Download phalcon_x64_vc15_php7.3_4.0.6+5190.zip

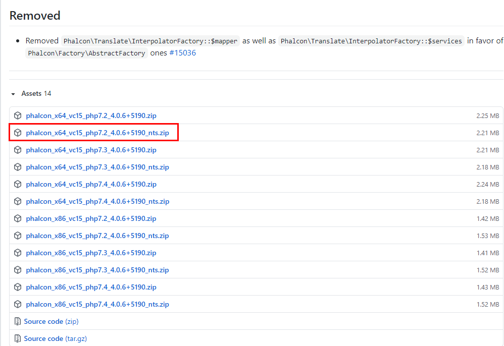[91, 150]
